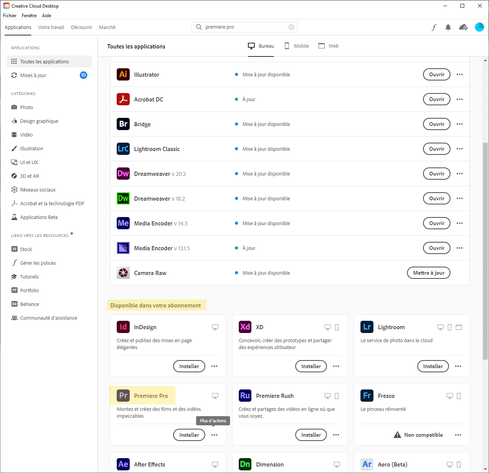The height and width of the screenshot is (473, 489).
Task: Open the Fichier menu
Action: (x=10, y=16)
